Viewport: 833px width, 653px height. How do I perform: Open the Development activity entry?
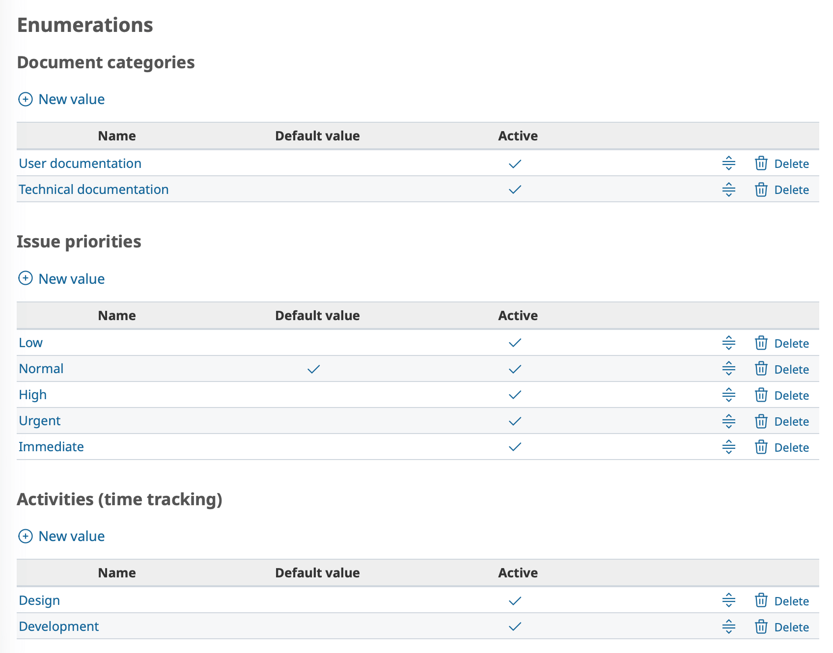[58, 626]
